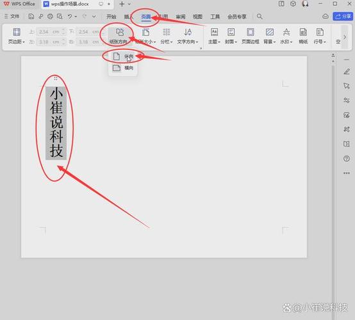The height and width of the screenshot is (320, 355).
Task: Go to the WPS Office home tab
Action: click(19, 4)
